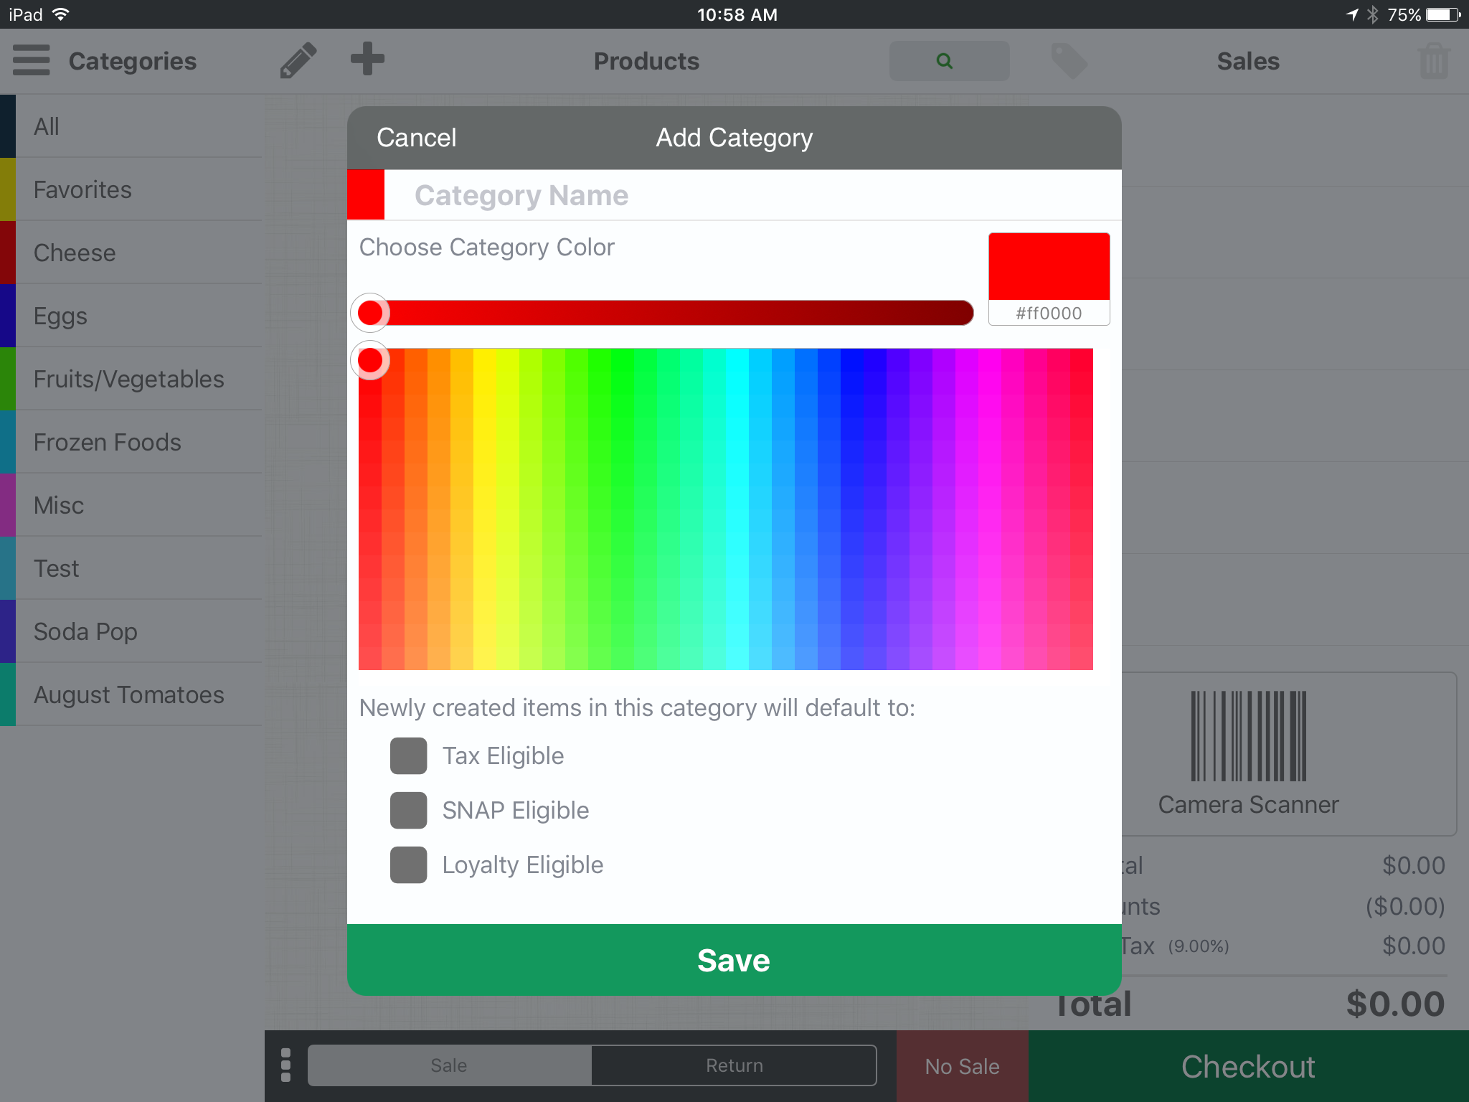Open the hamburger menu icon
Screen dimensions: 1469x1102
(x=32, y=60)
